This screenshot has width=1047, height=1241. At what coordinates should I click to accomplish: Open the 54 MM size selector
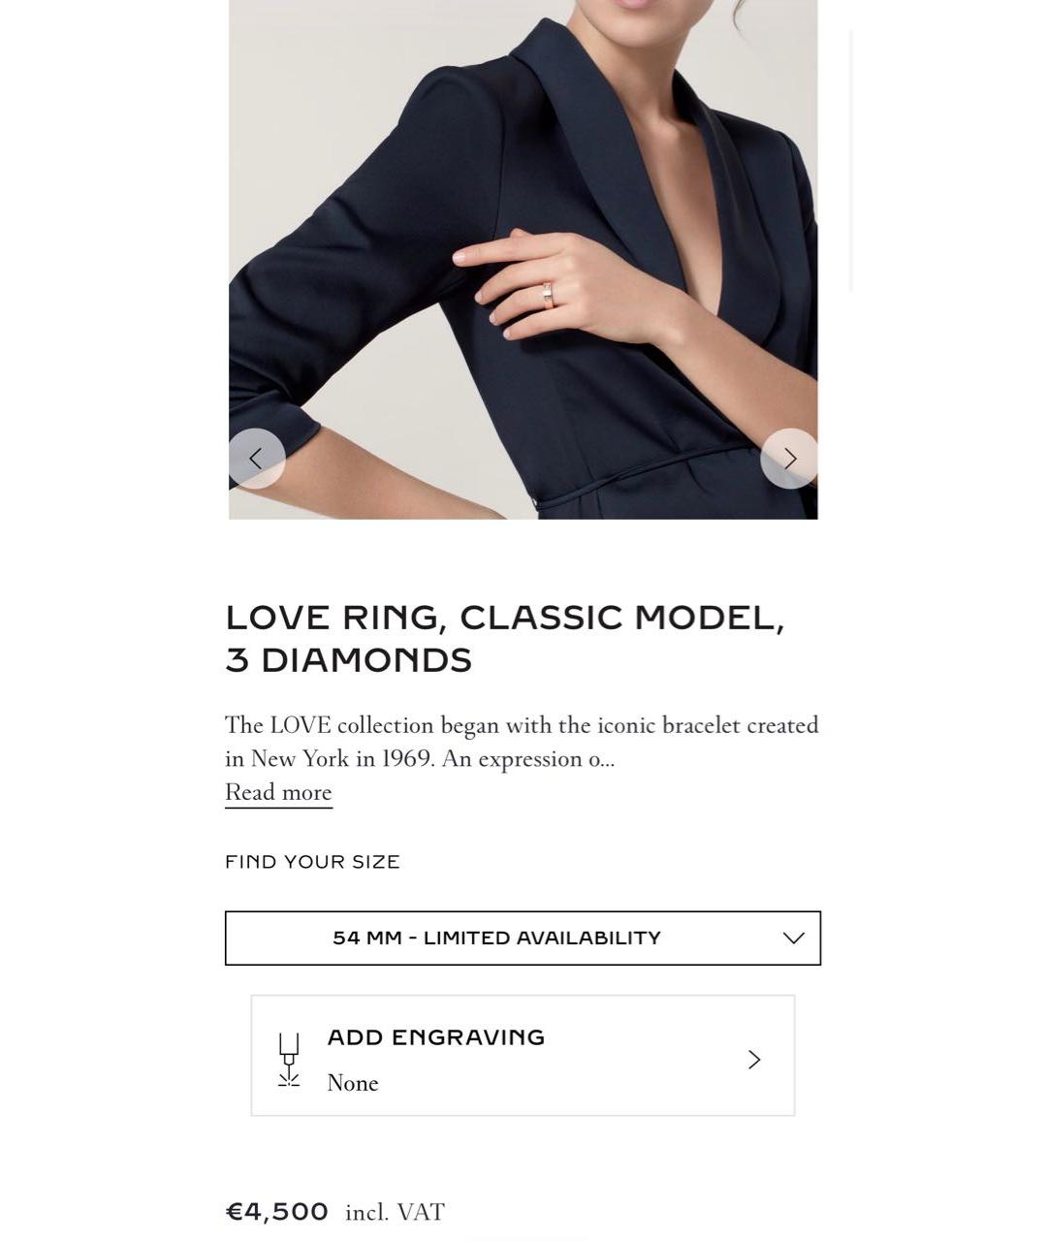tap(523, 938)
